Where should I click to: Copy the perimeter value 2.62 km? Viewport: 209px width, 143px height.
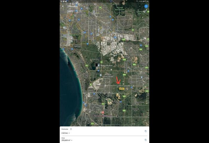[x=146, y=131]
